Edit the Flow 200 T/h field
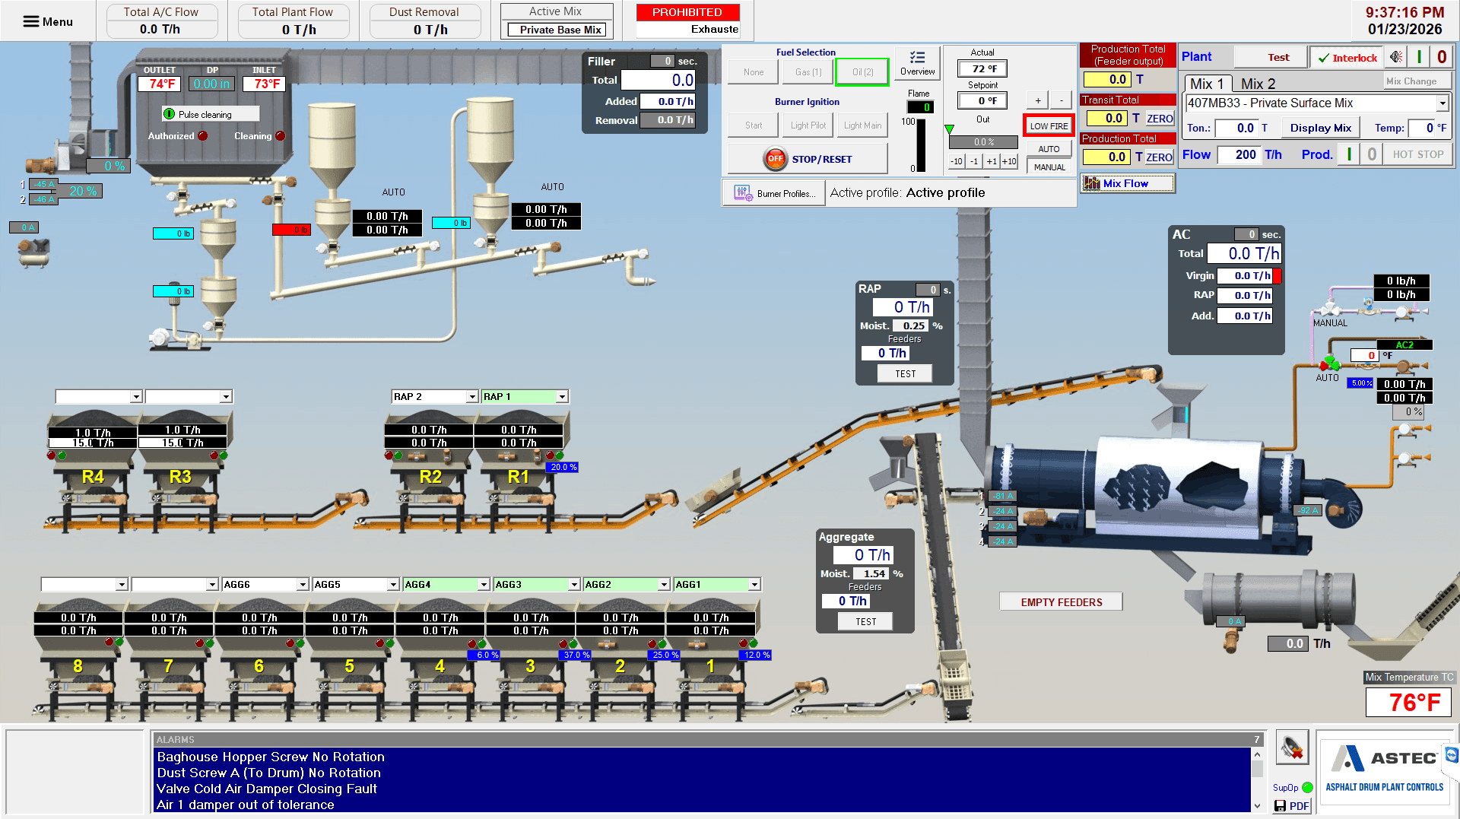The height and width of the screenshot is (819, 1460). (x=1240, y=154)
